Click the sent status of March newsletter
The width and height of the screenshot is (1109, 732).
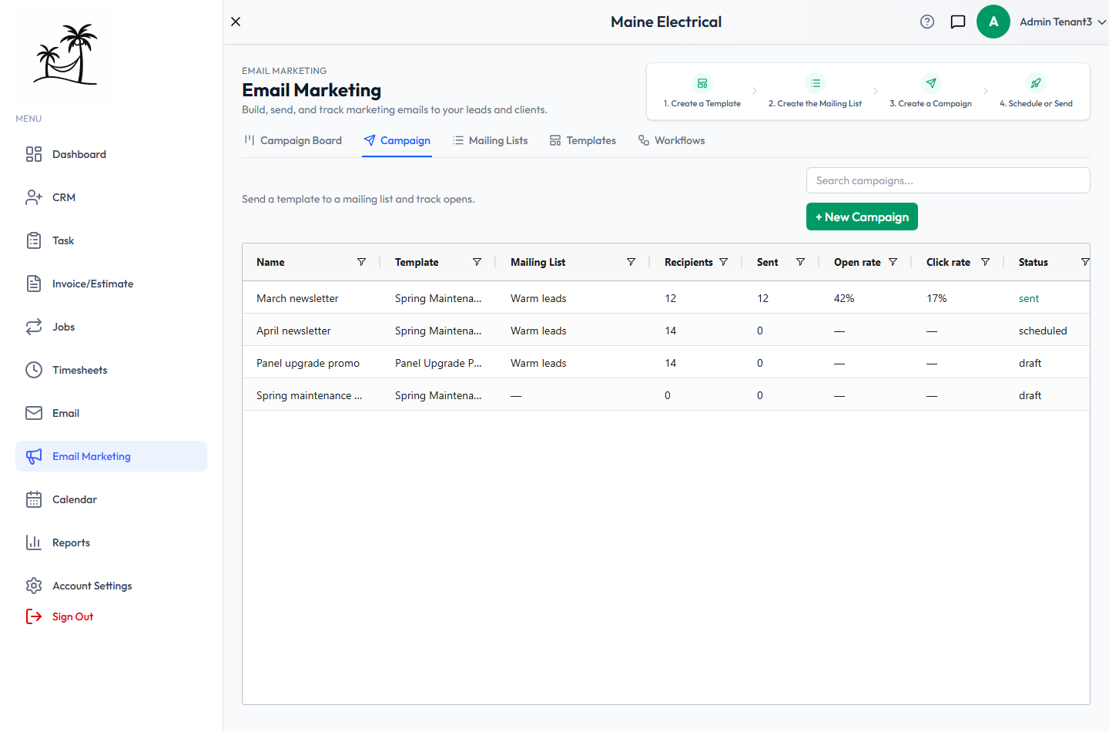tap(1029, 298)
